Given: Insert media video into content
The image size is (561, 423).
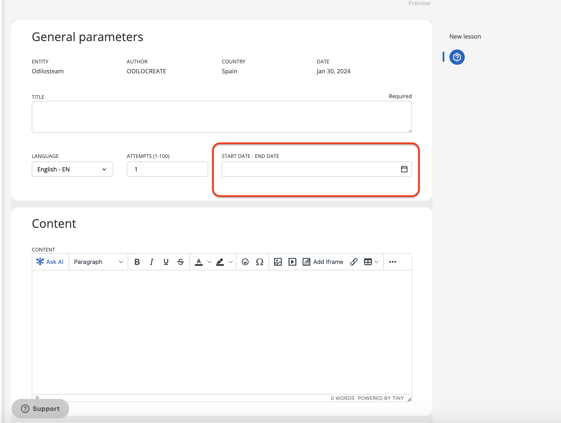Looking at the screenshot, I should point(293,262).
